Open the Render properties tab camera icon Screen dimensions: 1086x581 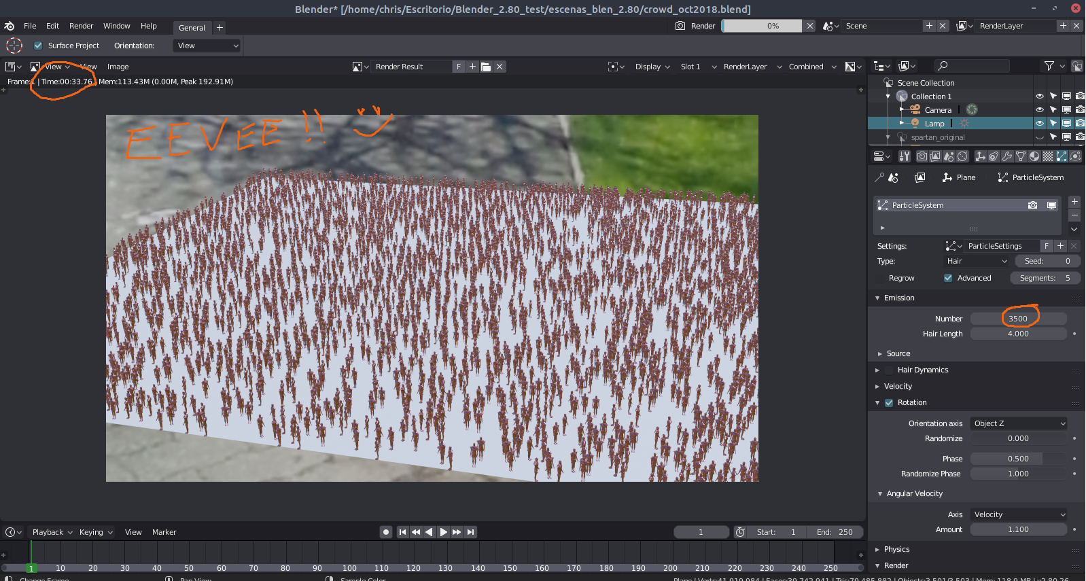[922, 156]
